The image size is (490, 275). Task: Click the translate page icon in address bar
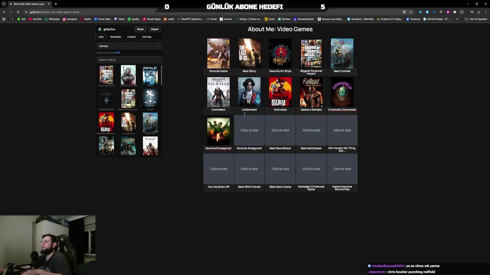[x=404, y=12]
